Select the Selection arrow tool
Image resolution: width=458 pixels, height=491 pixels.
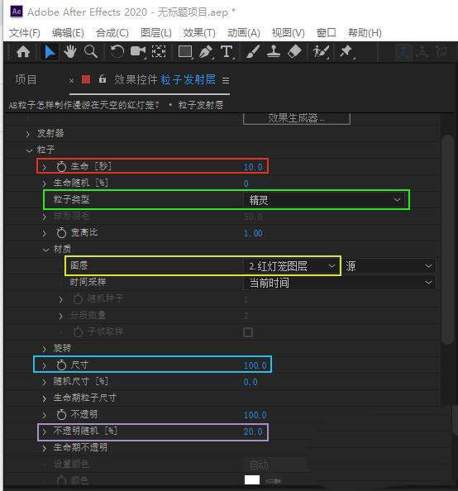tap(50, 52)
